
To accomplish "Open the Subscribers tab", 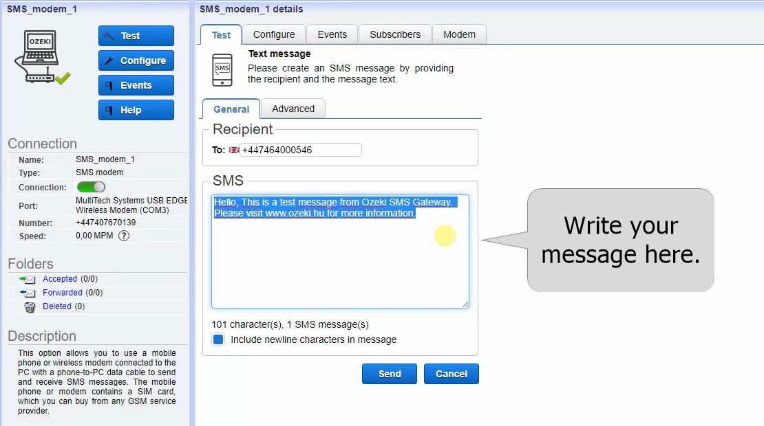I will point(394,34).
